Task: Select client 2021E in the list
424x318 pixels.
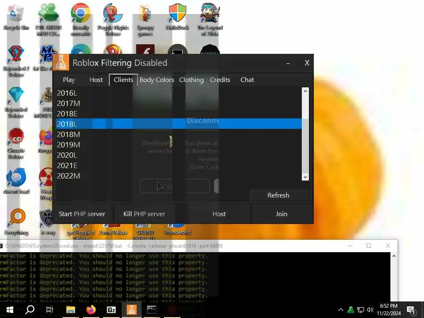Action: (x=179, y=166)
